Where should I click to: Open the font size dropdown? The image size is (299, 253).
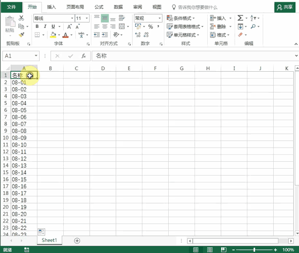click(x=87, y=18)
